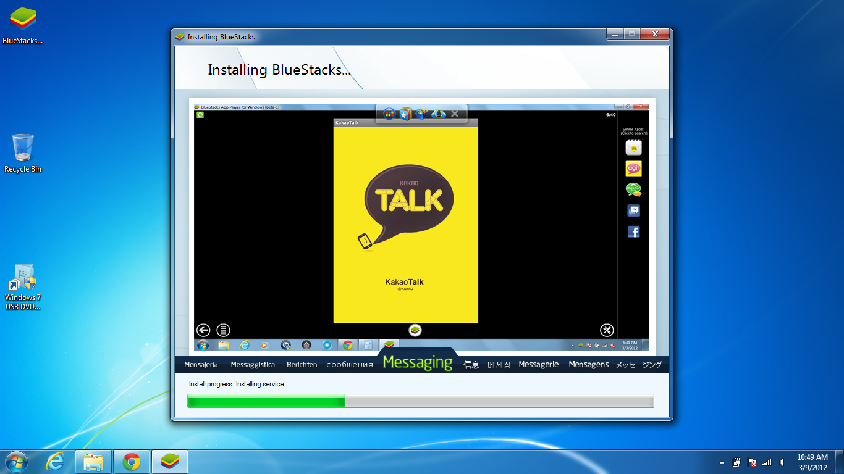Launch Internet Explorer from the taskbar
Screen dimensions: 844x474
point(55,462)
